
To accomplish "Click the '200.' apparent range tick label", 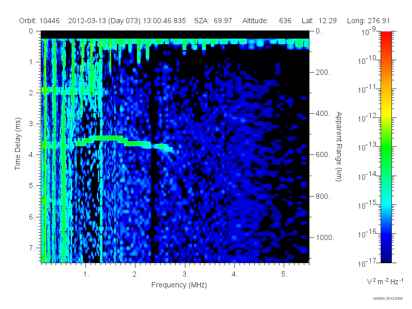I will click(x=323, y=72).
